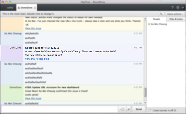The height and width of the screenshot is (114, 186).
Task: Open the help question mark icon
Action: pos(172,8)
